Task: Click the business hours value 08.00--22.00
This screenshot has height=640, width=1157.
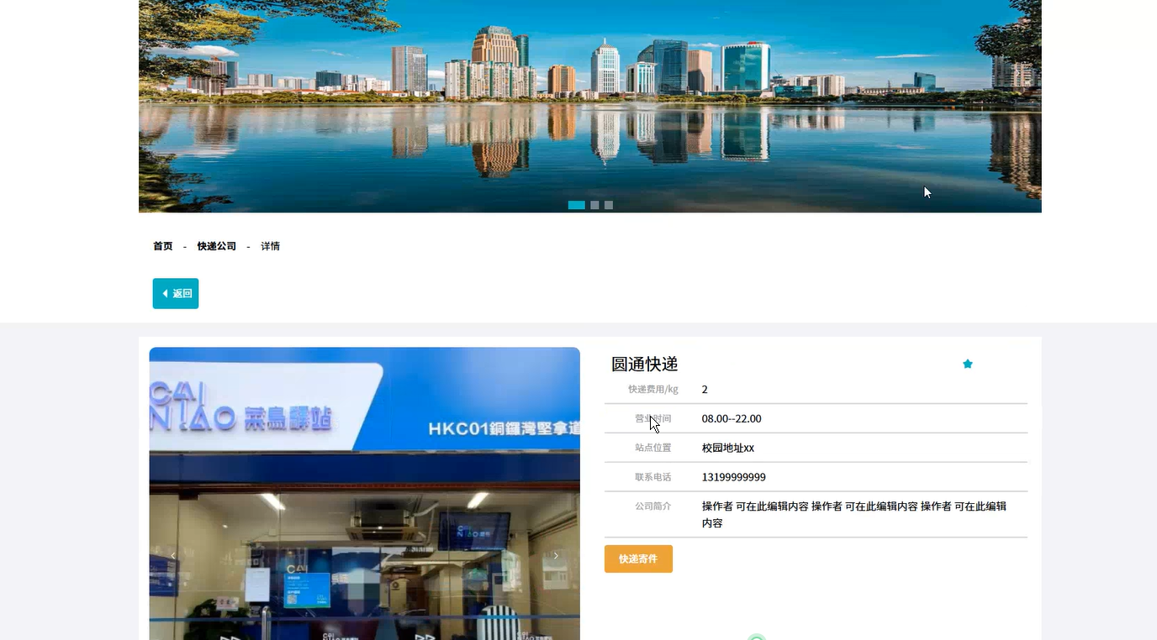Action: (732, 418)
